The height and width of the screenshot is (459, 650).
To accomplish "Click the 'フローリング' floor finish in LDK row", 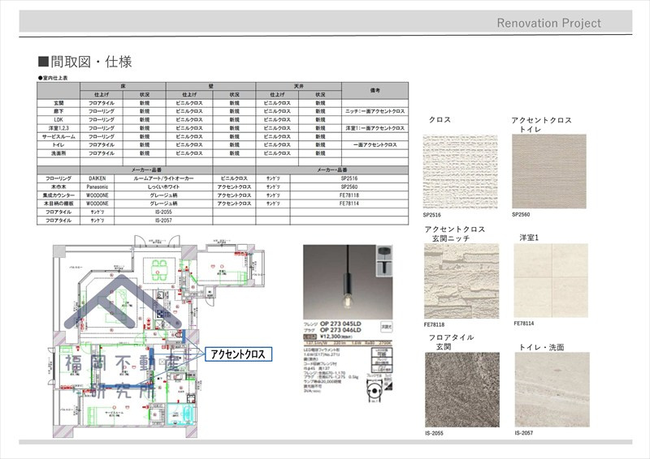I will [101, 119].
